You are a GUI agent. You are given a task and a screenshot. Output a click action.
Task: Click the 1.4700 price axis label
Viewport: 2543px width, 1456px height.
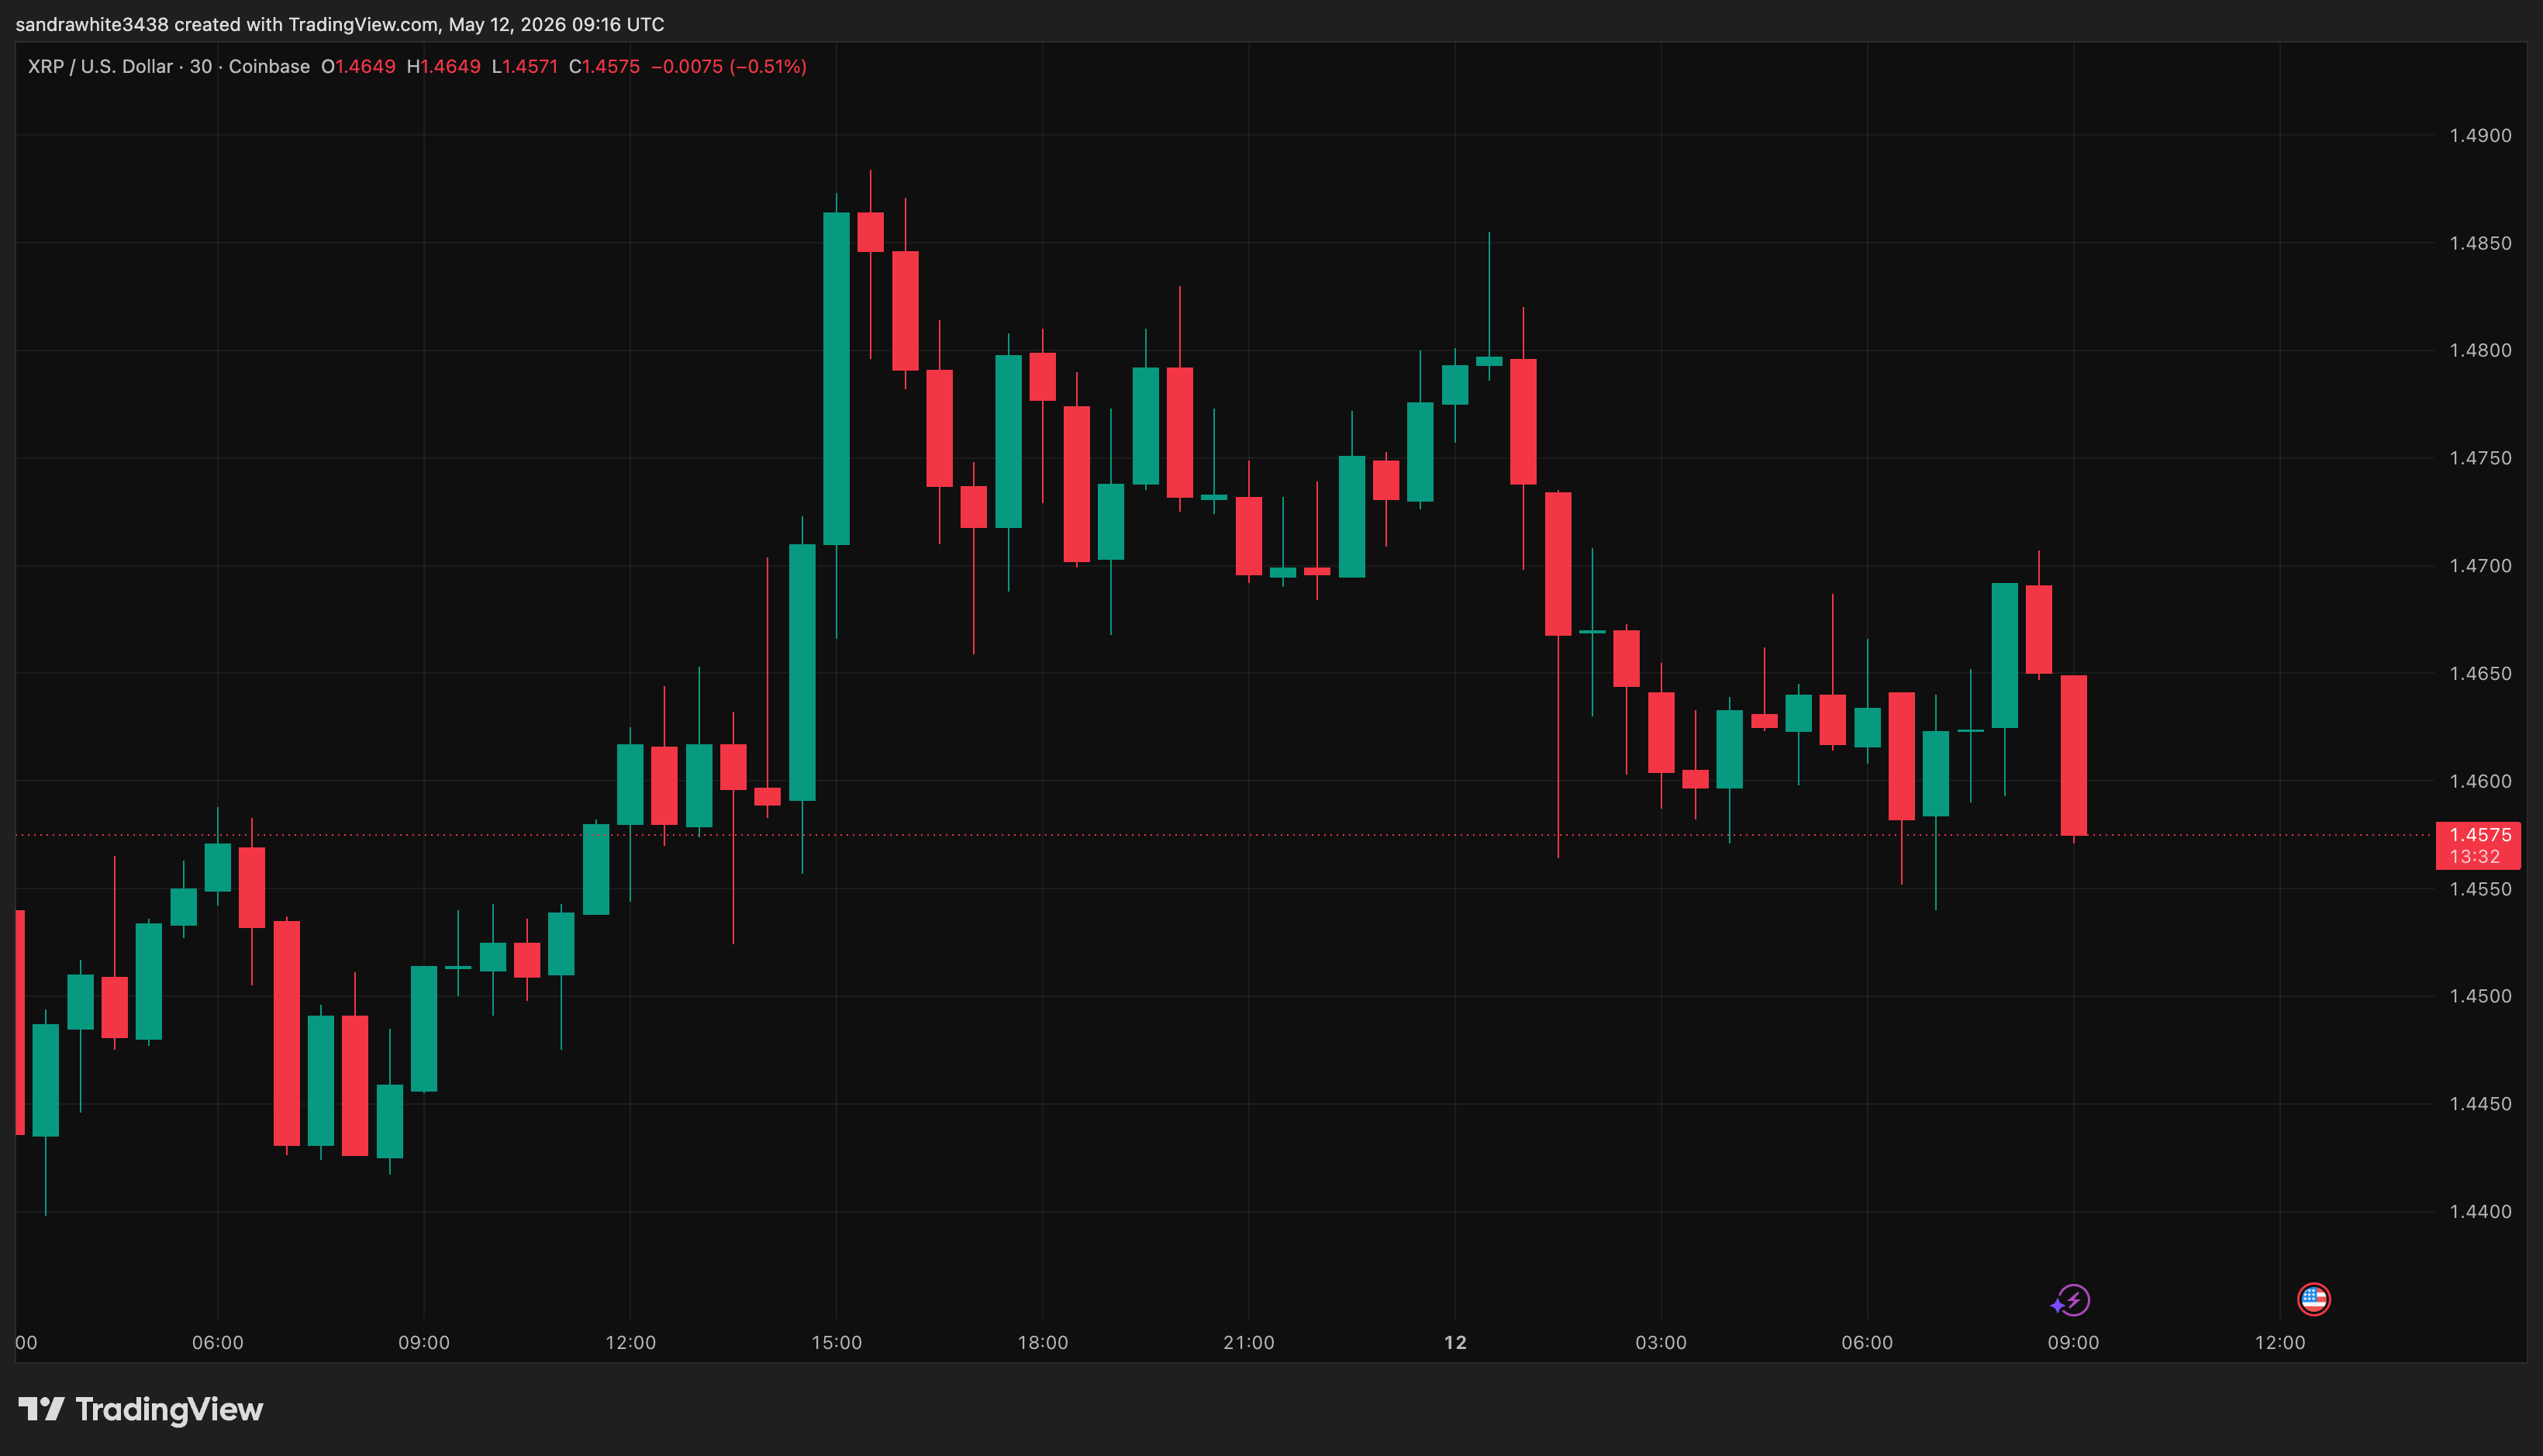[2480, 566]
